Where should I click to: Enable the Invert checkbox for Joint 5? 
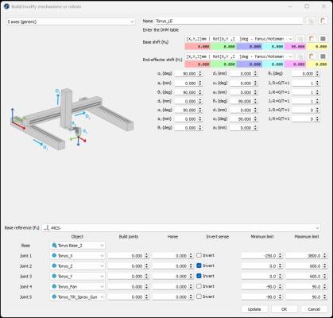point(199,297)
